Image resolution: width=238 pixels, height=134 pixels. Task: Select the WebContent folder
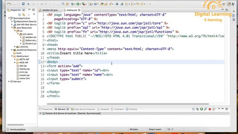tap(21, 56)
